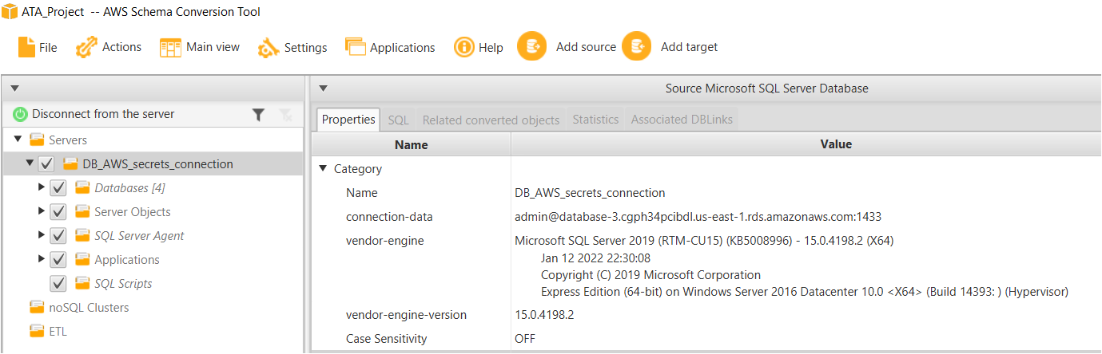Click the Add source icon
1102x354 pixels.
tap(531, 46)
